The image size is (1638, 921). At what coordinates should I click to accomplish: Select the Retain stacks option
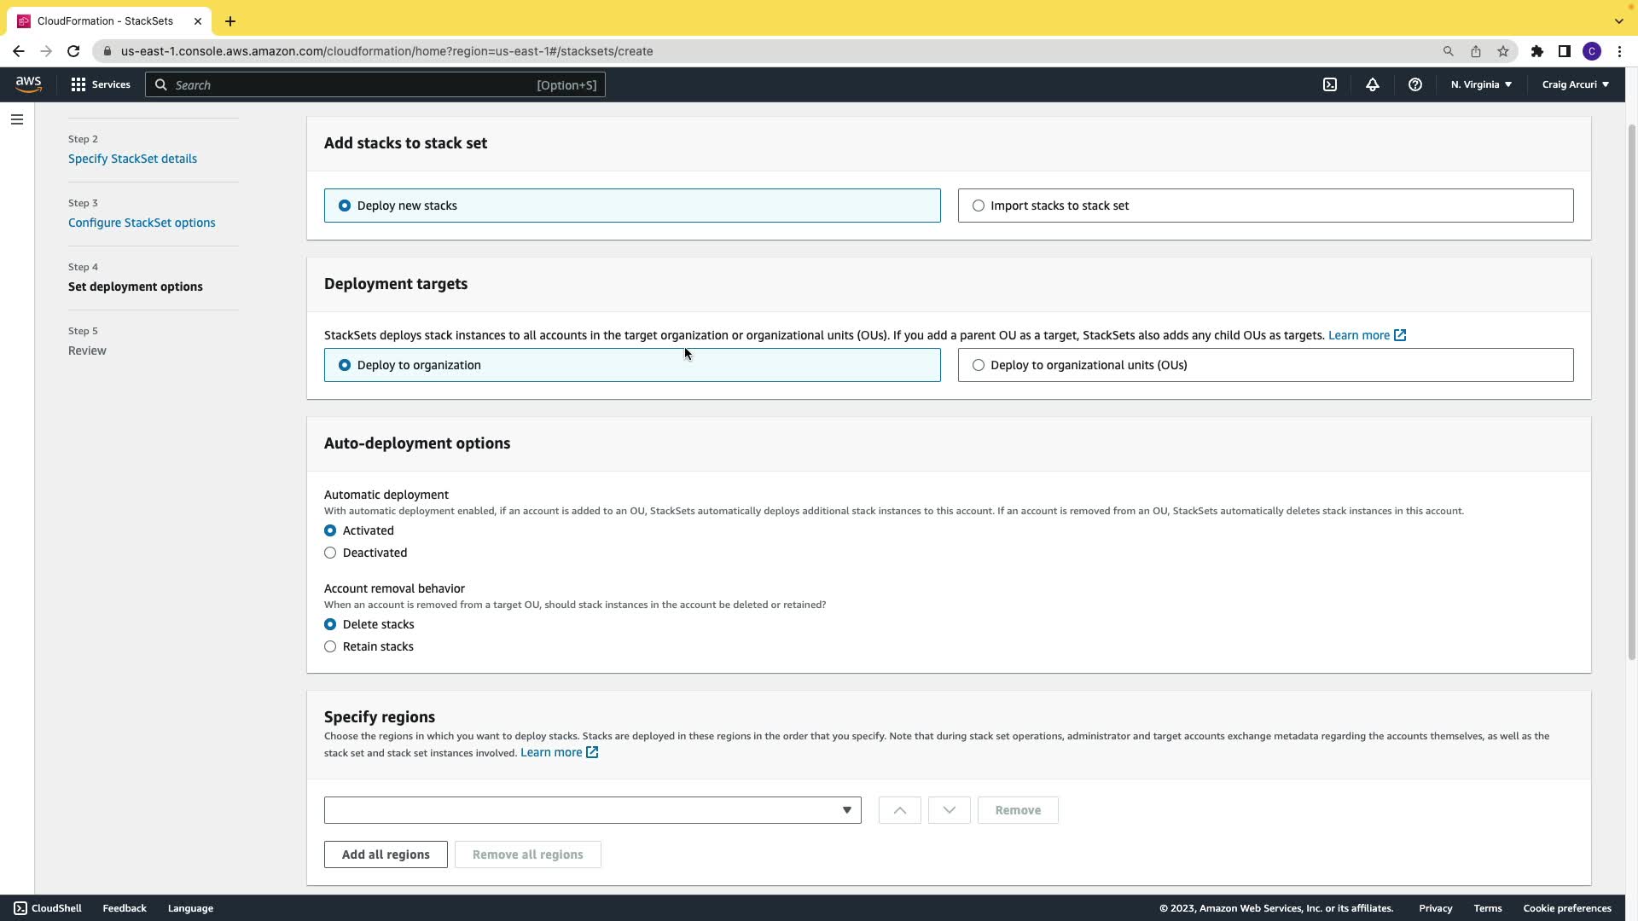[x=330, y=646]
